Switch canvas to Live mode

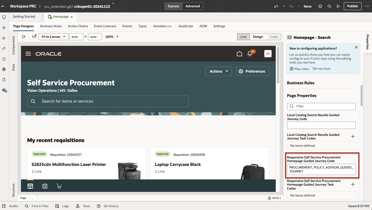click(243, 37)
